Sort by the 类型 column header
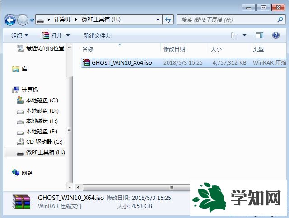 coord(258,49)
